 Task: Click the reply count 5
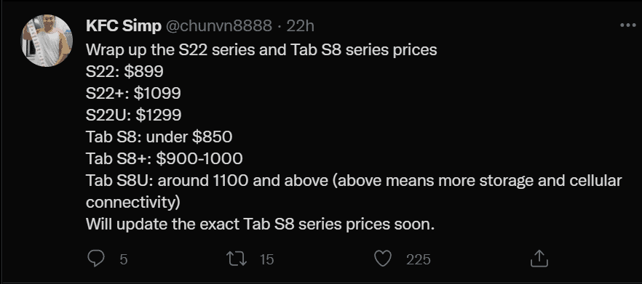[x=123, y=259]
